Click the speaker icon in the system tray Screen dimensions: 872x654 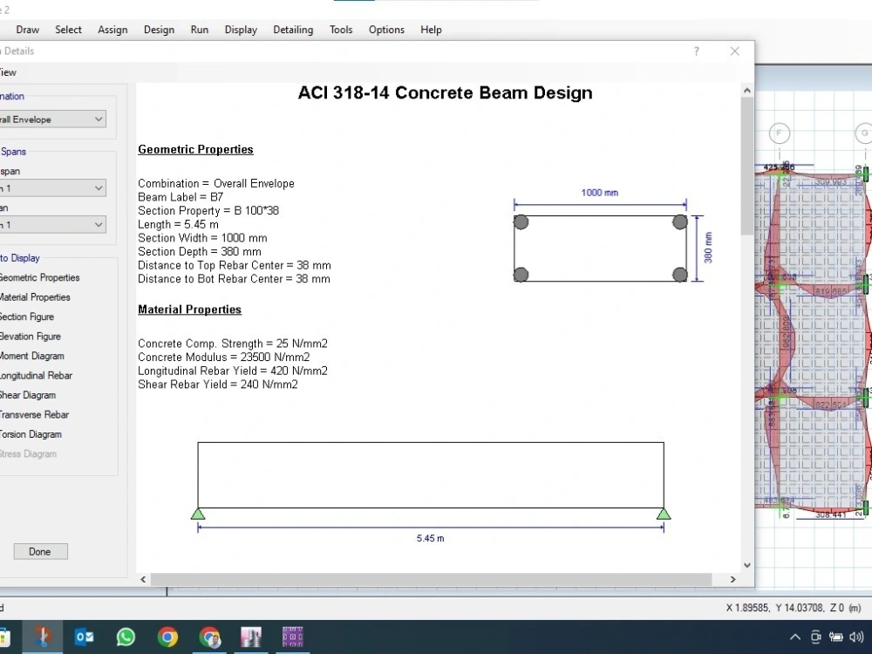[856, 637]
